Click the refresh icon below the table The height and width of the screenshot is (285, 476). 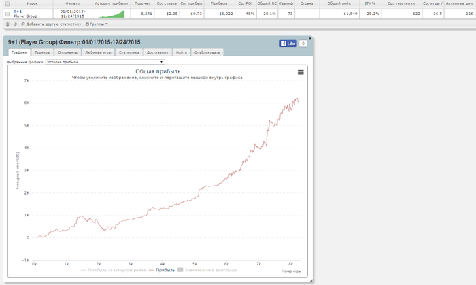tap(15, 24)
